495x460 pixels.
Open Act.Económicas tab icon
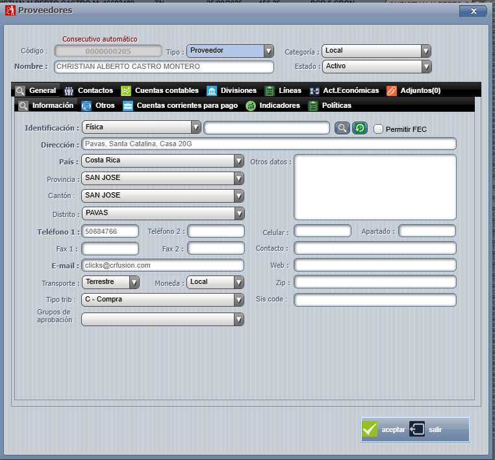tap(314, 91)
